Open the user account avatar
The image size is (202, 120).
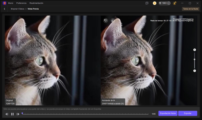pos(174,3)
